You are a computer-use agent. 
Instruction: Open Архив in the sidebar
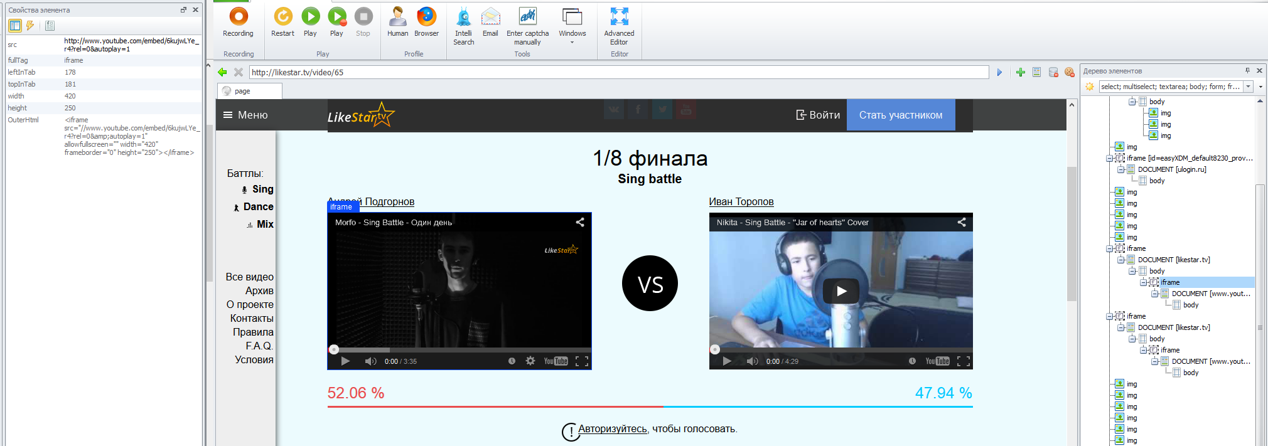pyautogui.click(x=259, y=290)
